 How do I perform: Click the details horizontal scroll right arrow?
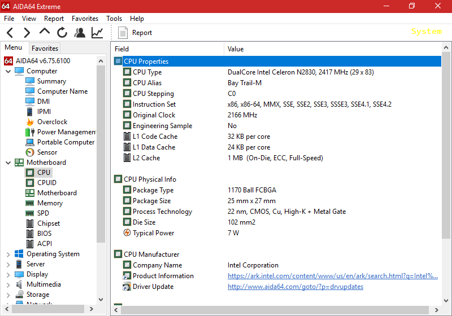pyautogui.click(x=436, y=310)
